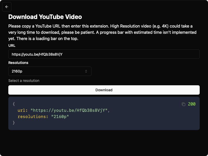Click into the YouTube URL input field

tap(104, 54)
